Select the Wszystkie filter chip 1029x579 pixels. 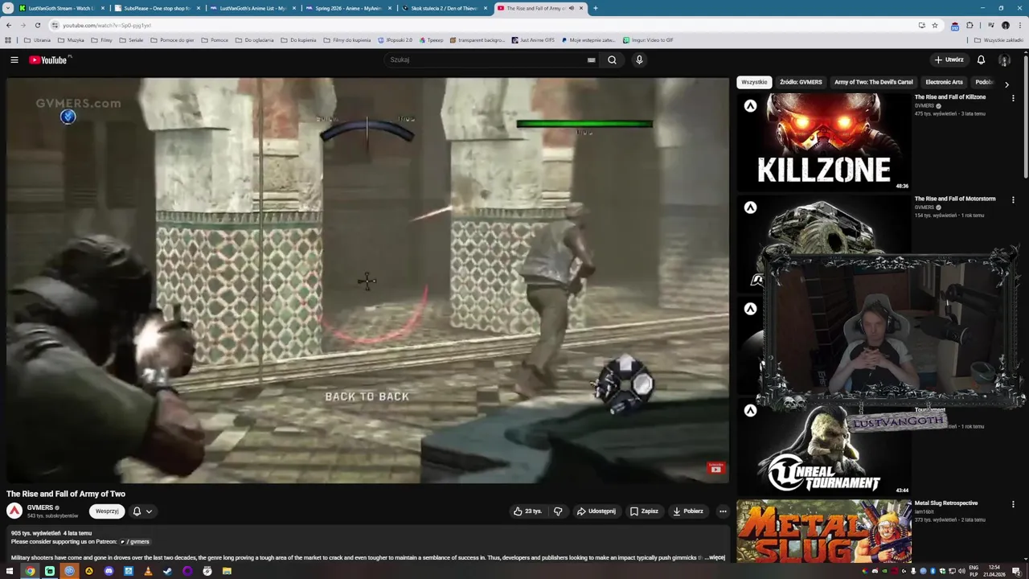coord(754,82)
